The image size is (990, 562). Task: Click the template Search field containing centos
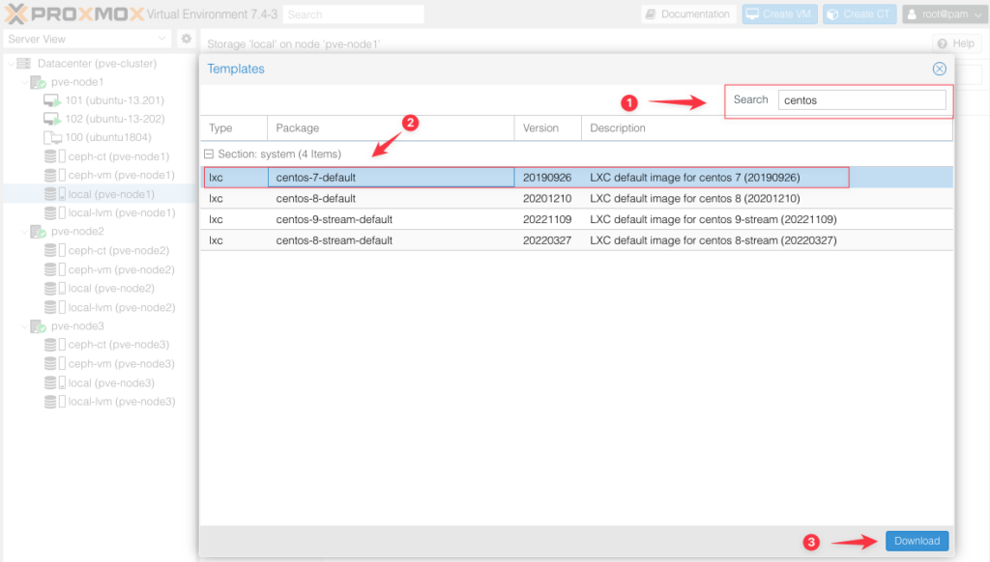861,100
